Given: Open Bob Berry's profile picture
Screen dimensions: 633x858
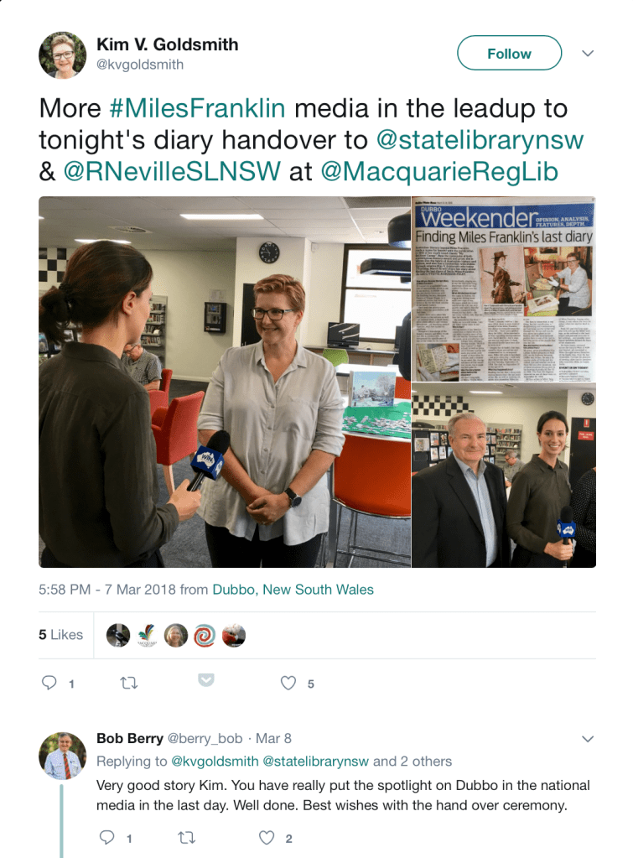Looking at the screenshot, I should [x=62, y=756].
